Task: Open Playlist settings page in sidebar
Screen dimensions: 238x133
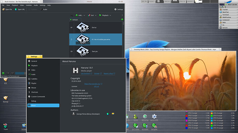Action: click(x=43, y=83)
